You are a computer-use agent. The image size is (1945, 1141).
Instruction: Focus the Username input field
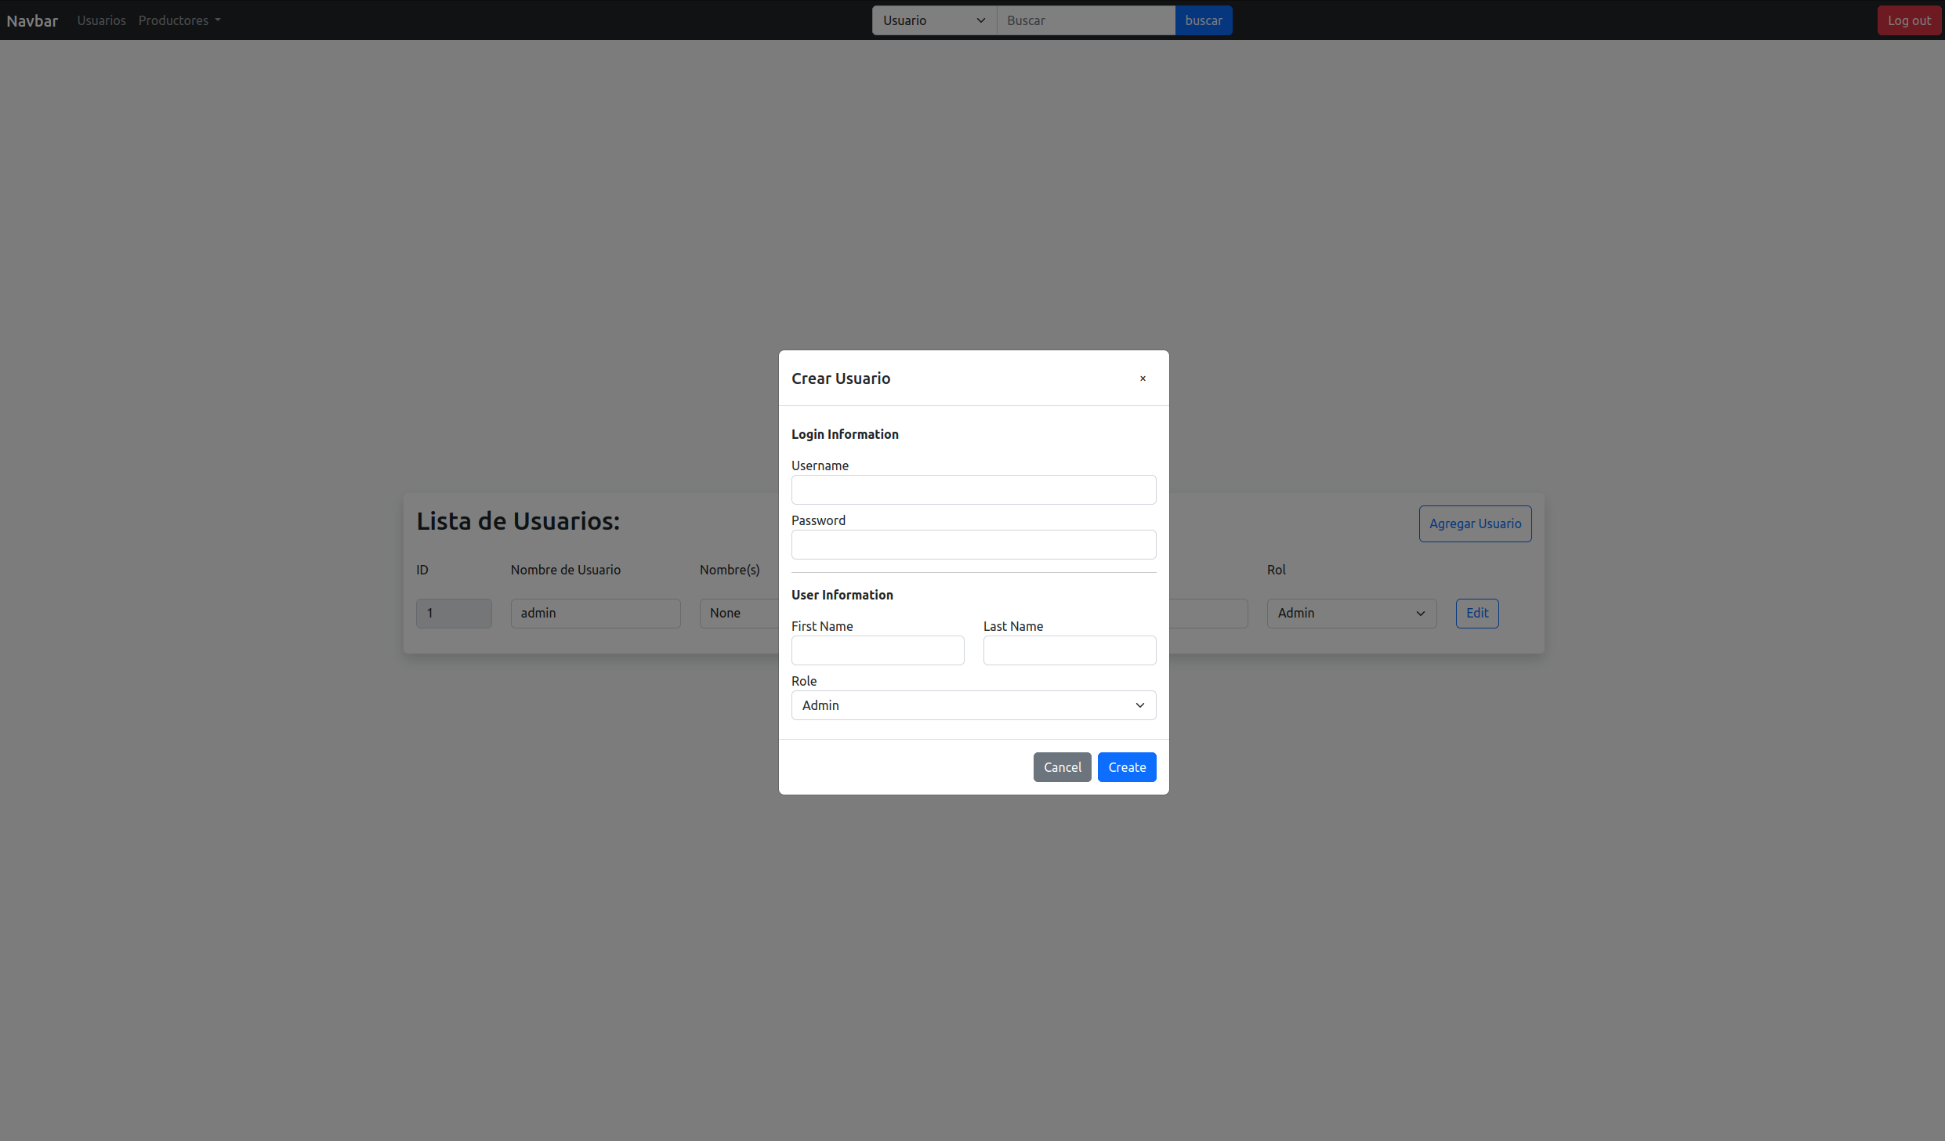[973, 490]
